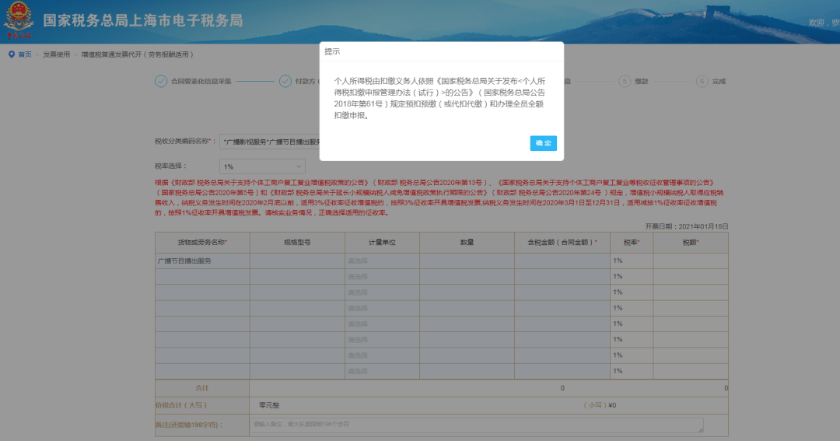Expand the 税率选择 1% dropdown

tap(263, 166)
